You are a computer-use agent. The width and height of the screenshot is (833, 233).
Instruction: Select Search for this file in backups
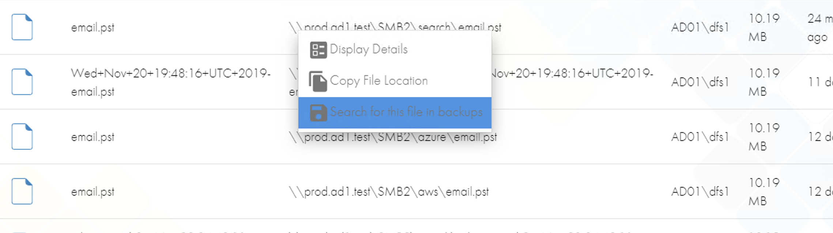point(395,112)
